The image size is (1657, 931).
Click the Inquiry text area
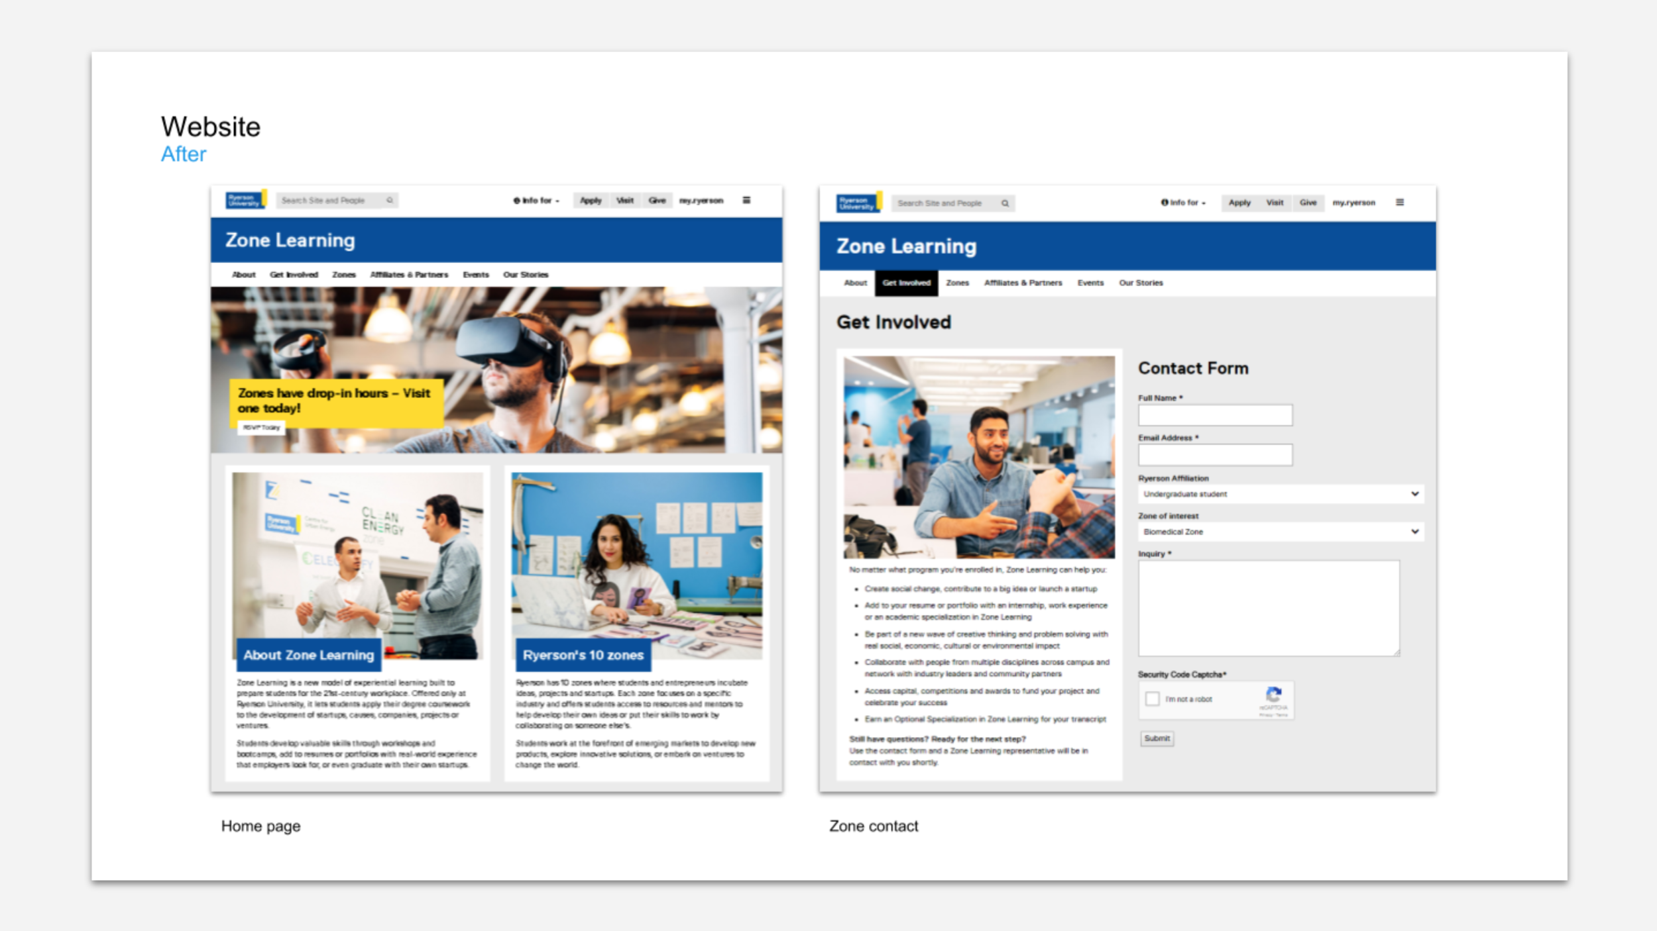[x=1269, y=609]
